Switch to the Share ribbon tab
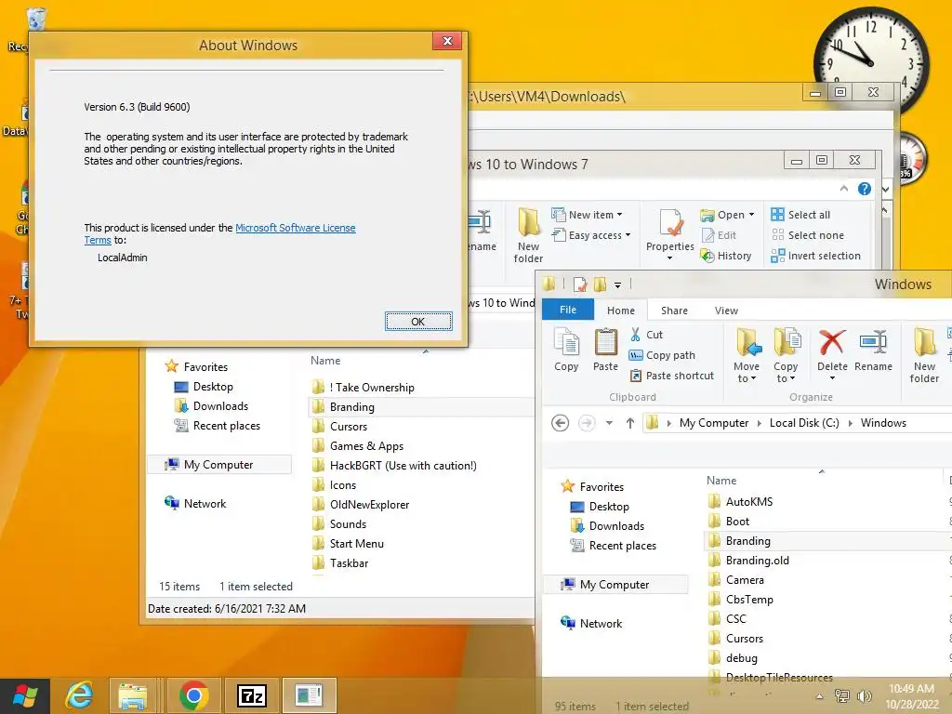 (x=674, y=311)
